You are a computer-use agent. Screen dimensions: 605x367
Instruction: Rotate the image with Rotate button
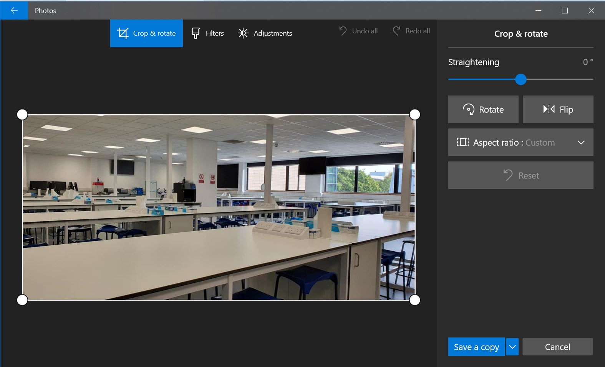pos(483,110)
